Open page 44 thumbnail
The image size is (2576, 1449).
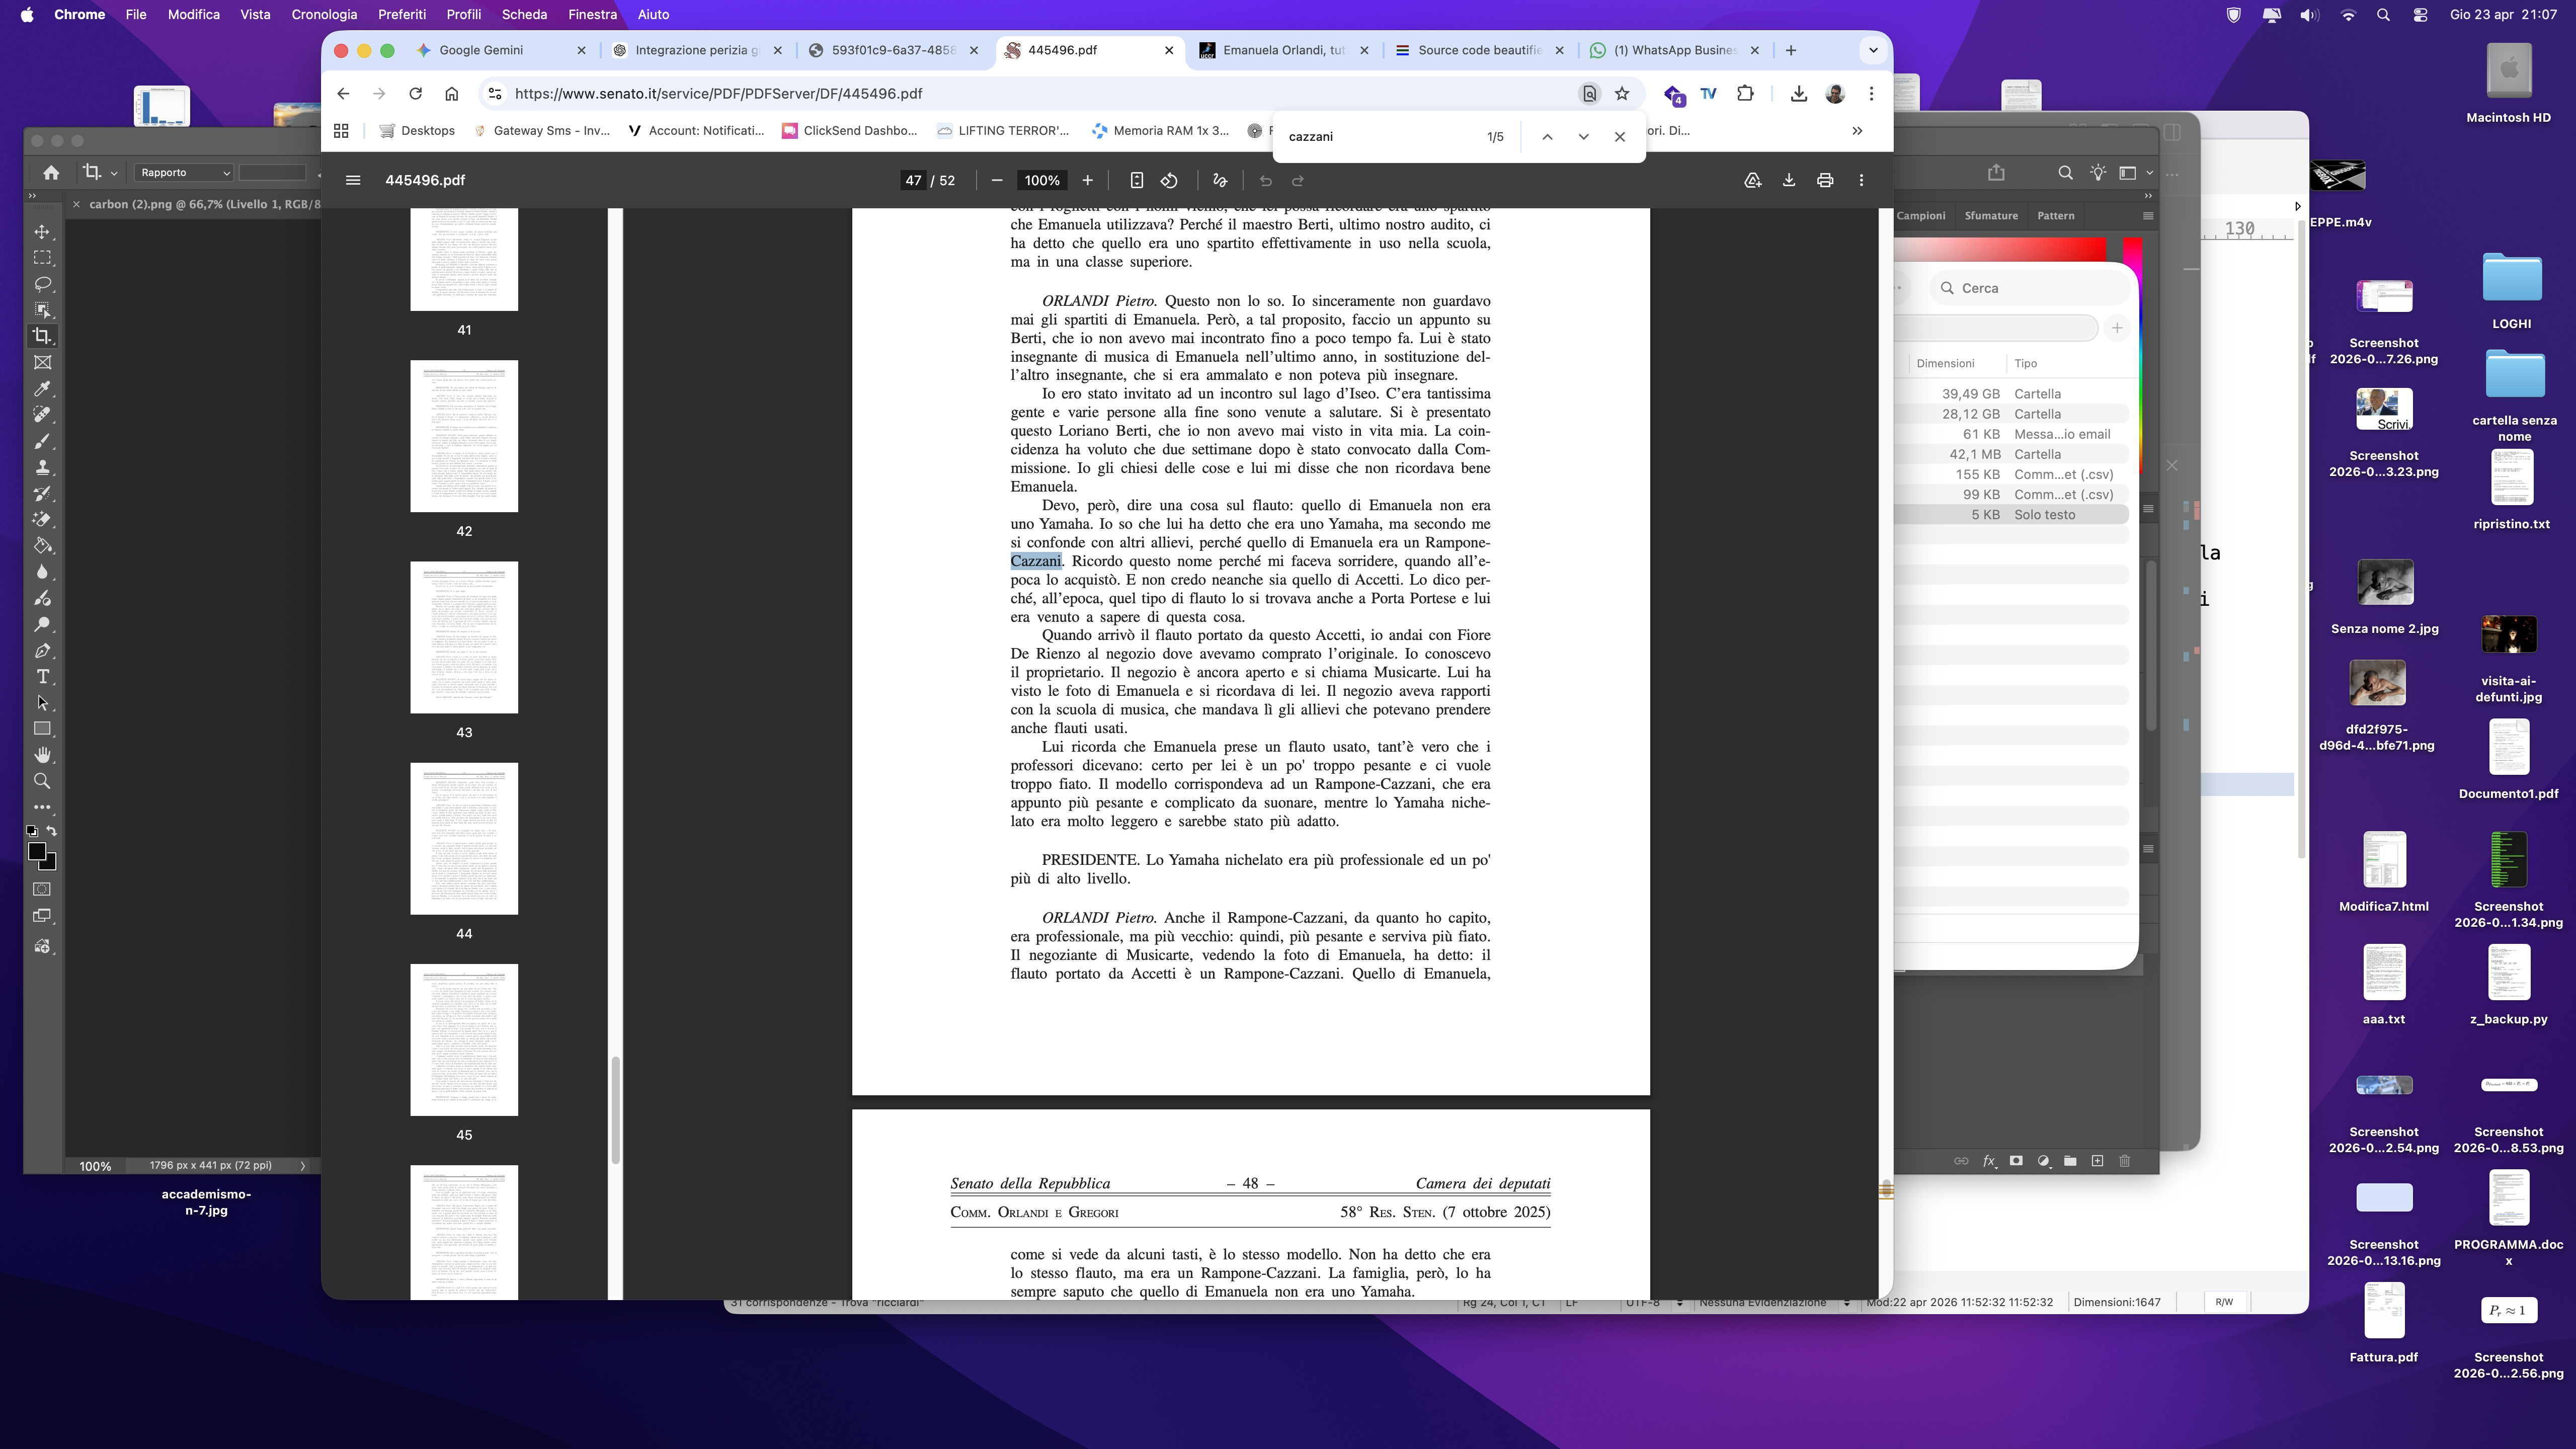point(464,838)
